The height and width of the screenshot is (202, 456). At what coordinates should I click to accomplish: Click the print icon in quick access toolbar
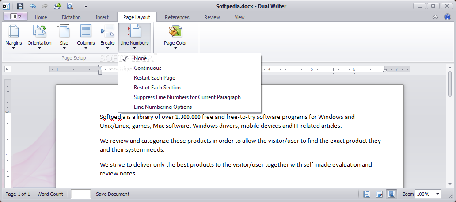tap(57, 6)
